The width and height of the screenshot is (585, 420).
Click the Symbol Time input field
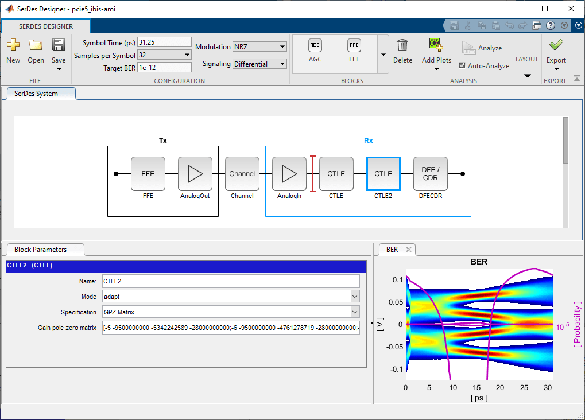164,42
